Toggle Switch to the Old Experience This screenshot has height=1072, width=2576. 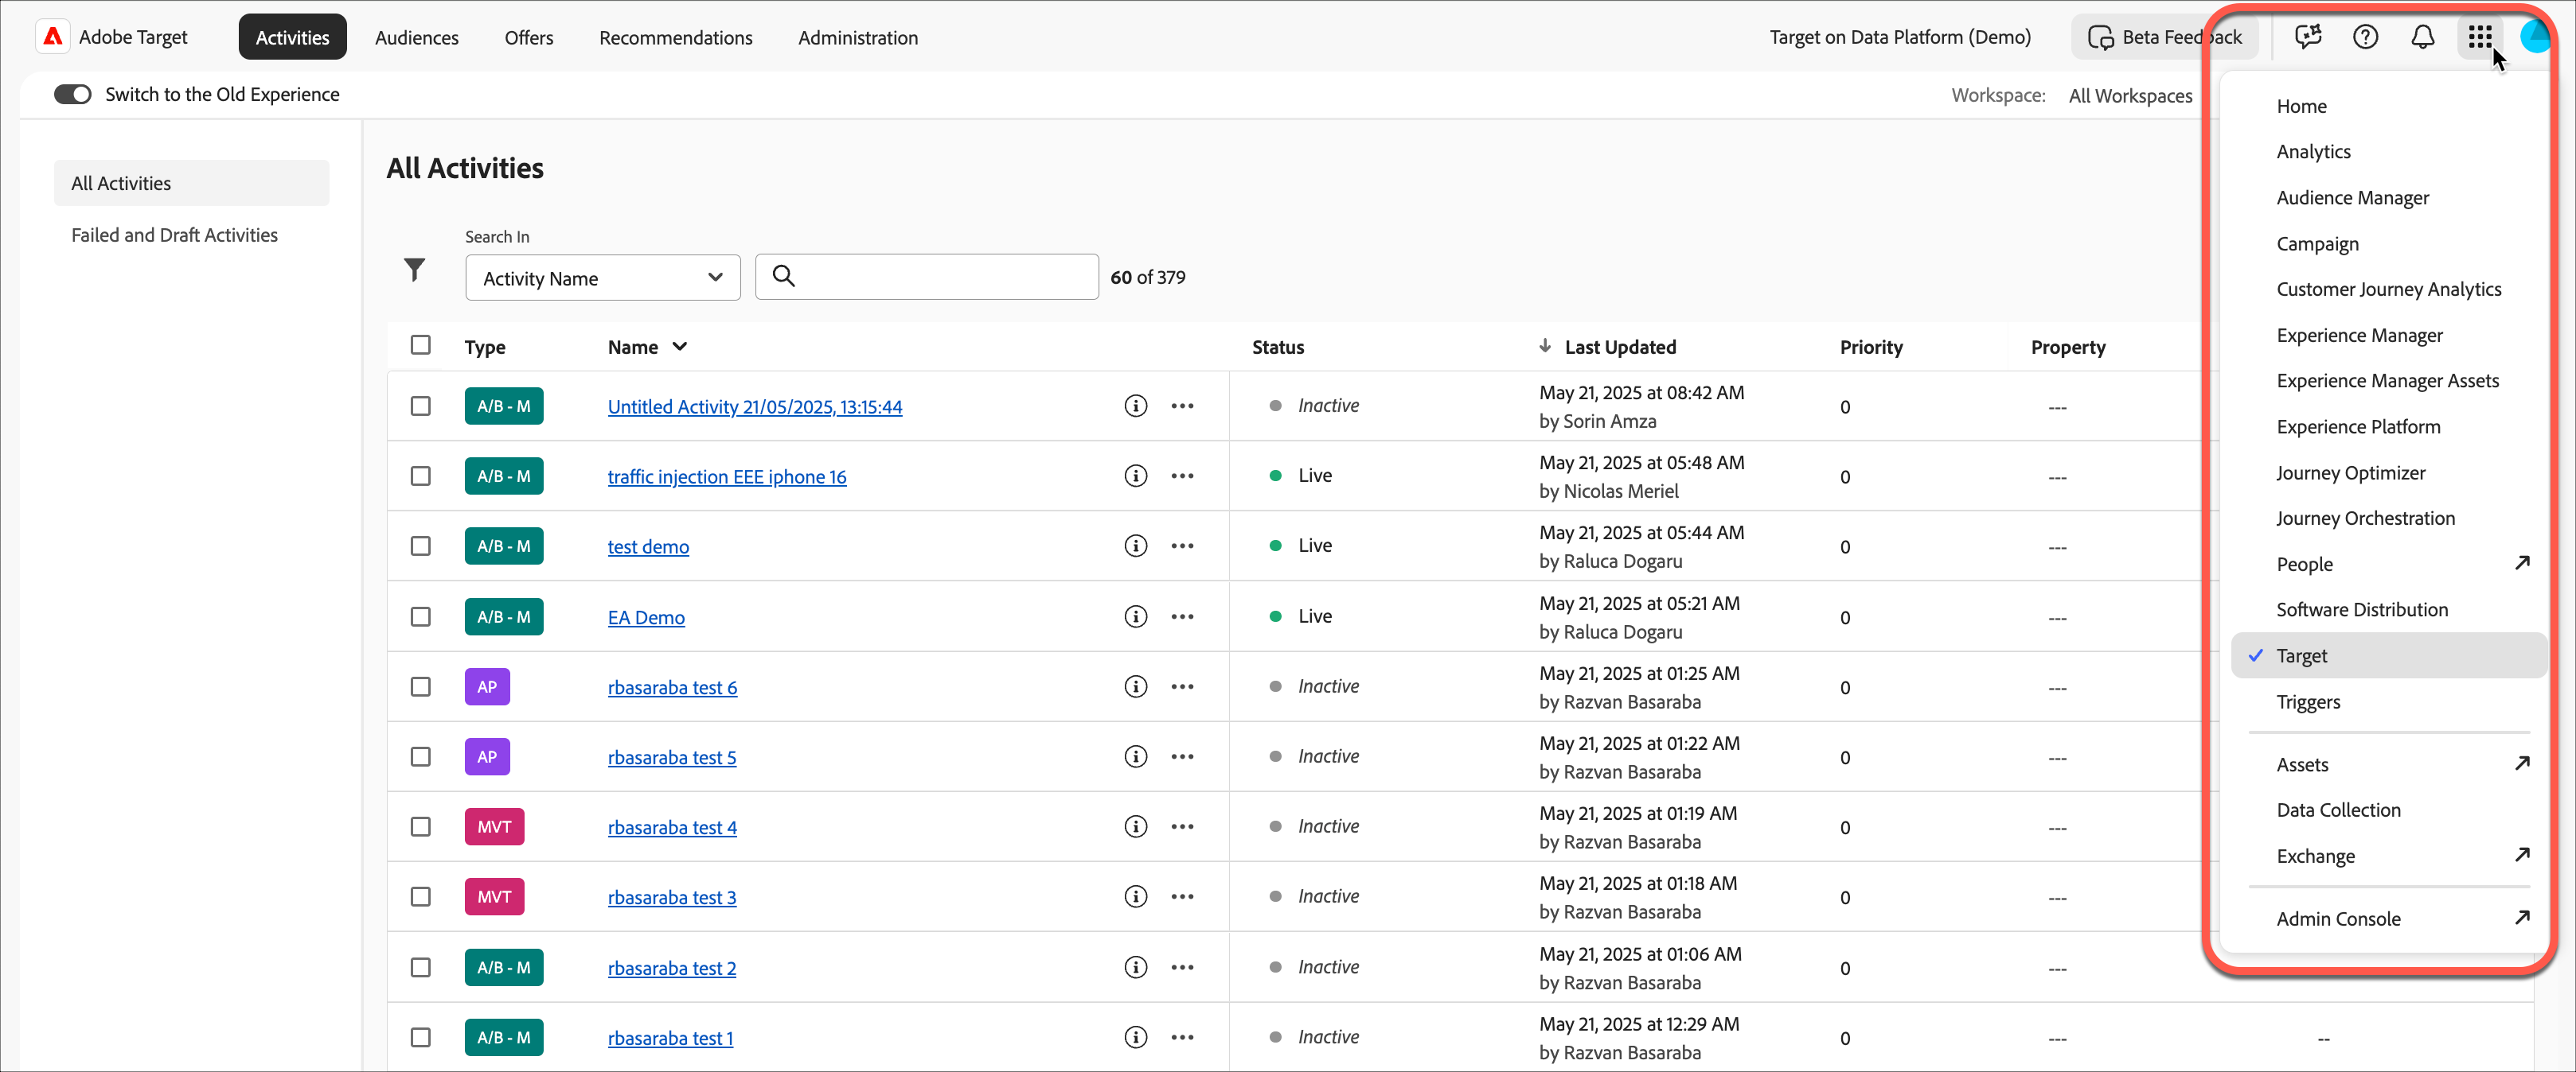tap(72, 94)
